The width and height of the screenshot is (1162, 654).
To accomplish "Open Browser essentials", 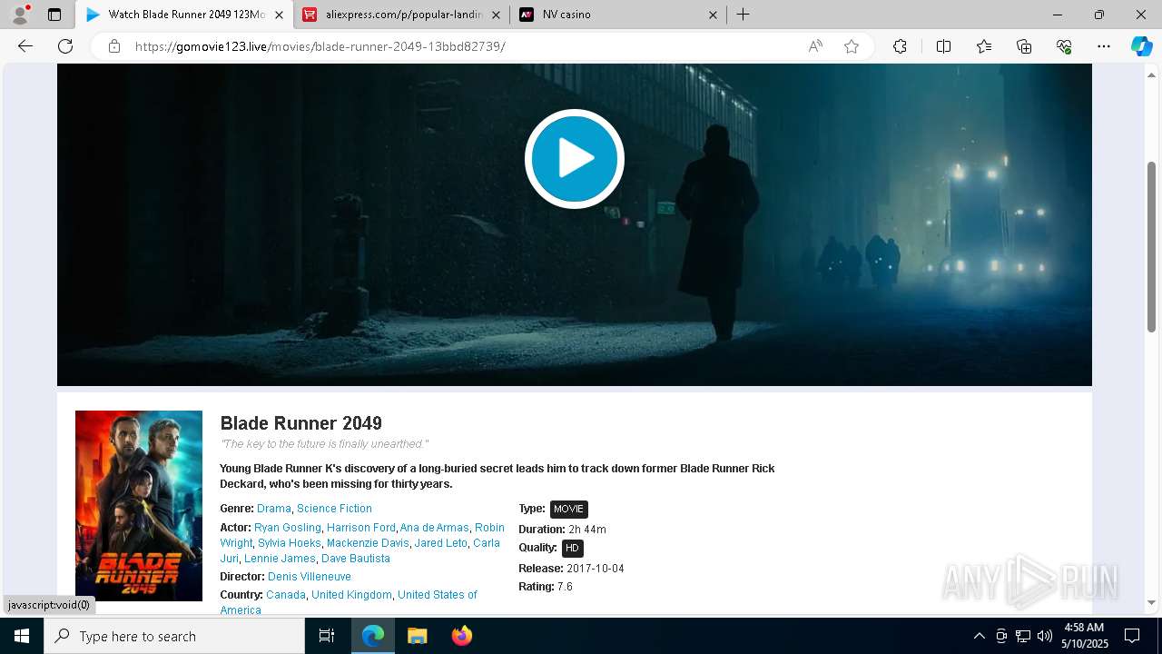I will 1064,46.
